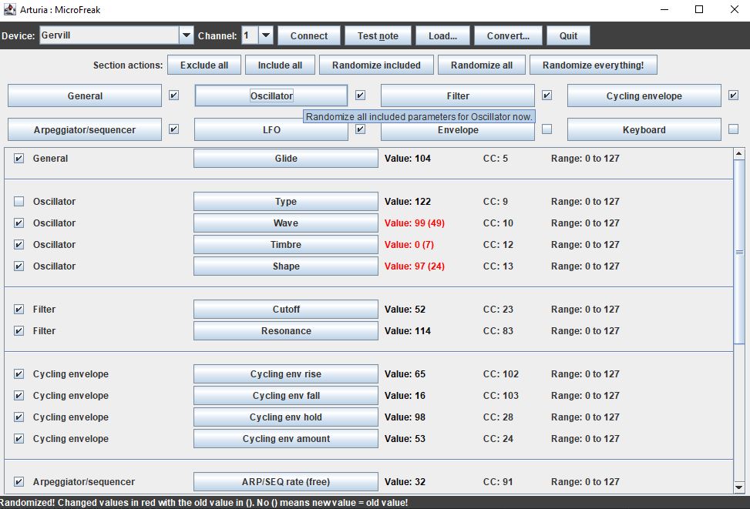This screenshot has width=750, height=509.
Task: Click Exclude all section action
Action: pyautogui.click(x=204, y=65)
